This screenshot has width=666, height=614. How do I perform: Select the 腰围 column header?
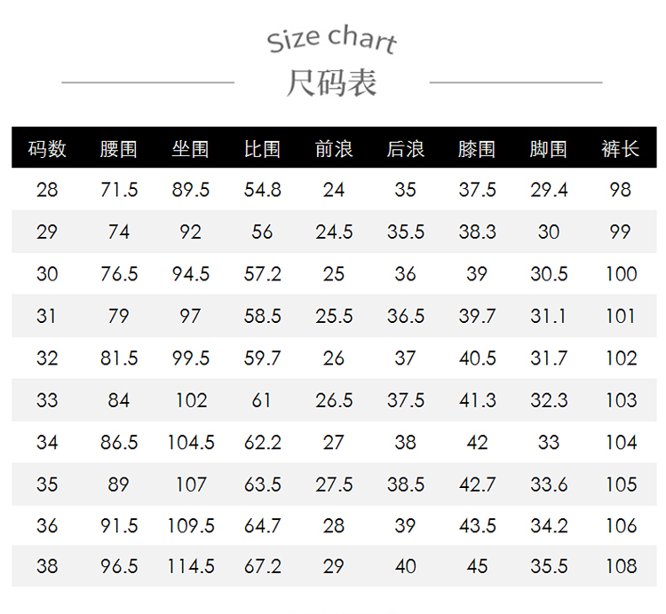click(x=119, y=148)
